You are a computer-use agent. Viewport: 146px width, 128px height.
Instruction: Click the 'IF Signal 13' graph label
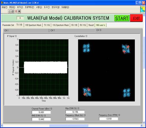12,36
